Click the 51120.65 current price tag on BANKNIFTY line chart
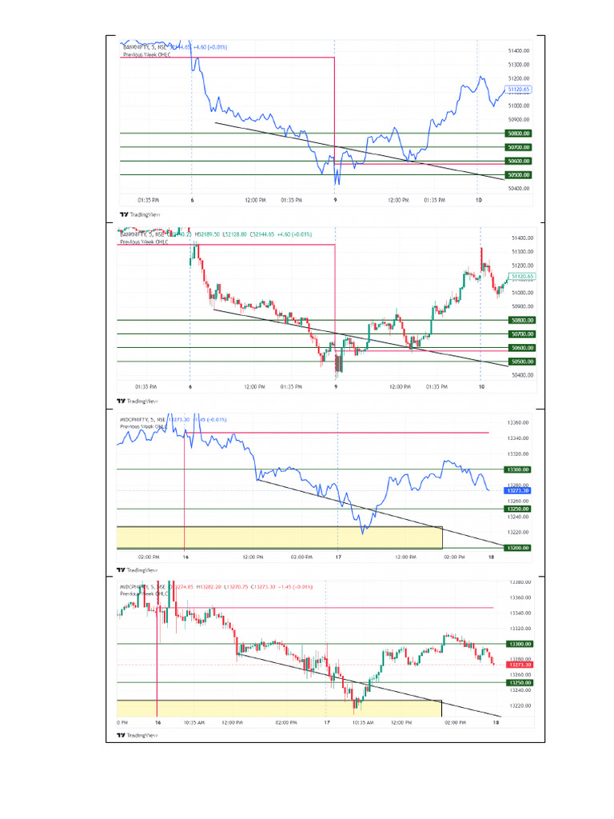Viewport: 614px width, 819px height. [518, 90]
